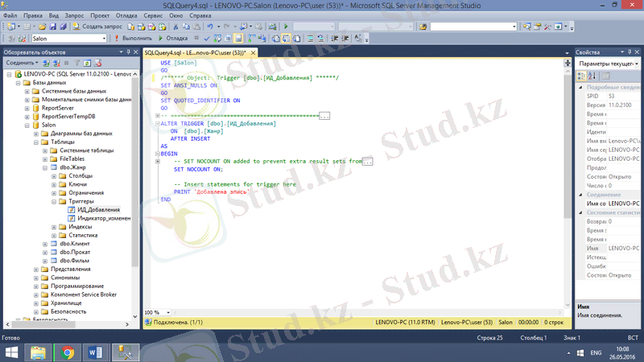This screenshot has height=362, width=644.
Task: Open Properties window icon in top-right toolbar
Action: [537, 27]
